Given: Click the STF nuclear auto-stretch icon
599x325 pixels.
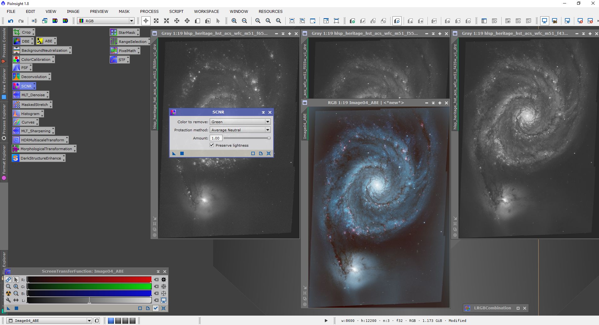Looking at the screenshot, I should pyautogui.click(x=8, y=293).
